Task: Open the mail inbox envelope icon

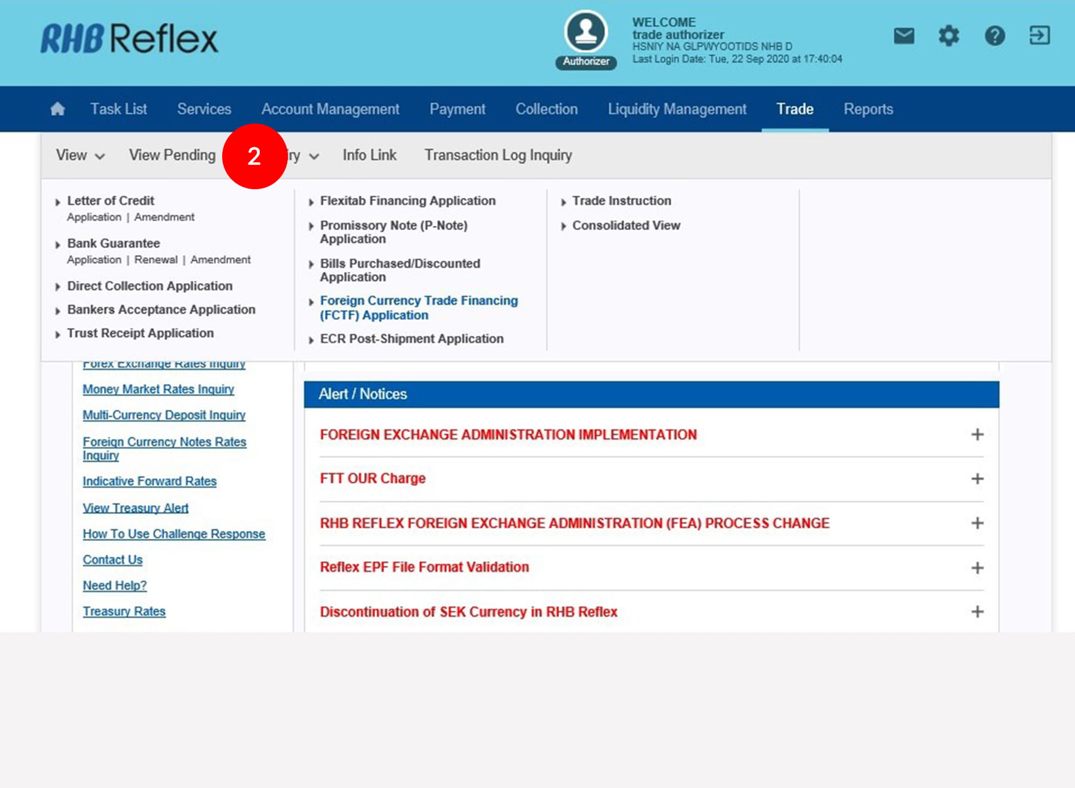Action: pos(904,36)
